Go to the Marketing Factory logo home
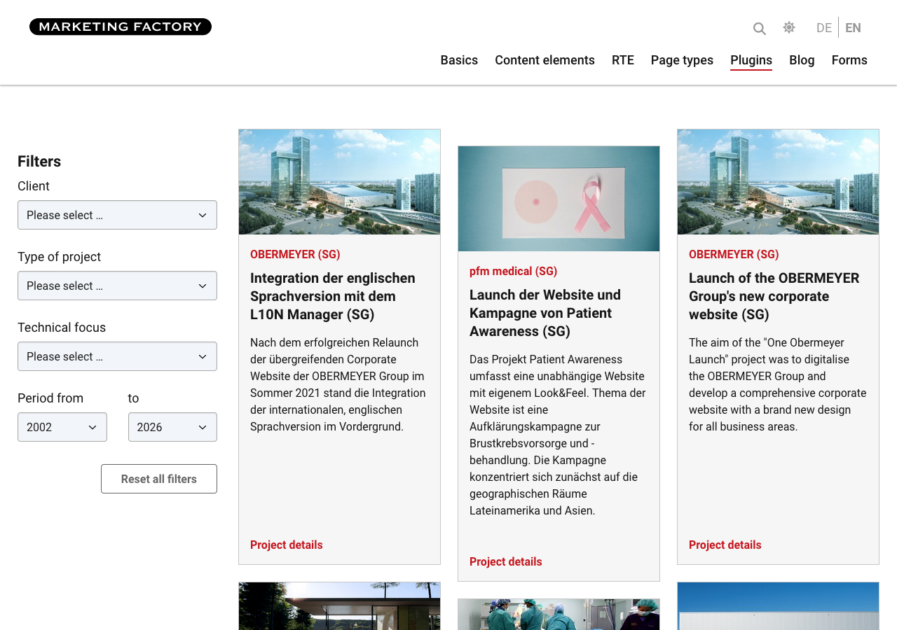The width and height of the screenshot is (897, 630). [x=121, y=27]
